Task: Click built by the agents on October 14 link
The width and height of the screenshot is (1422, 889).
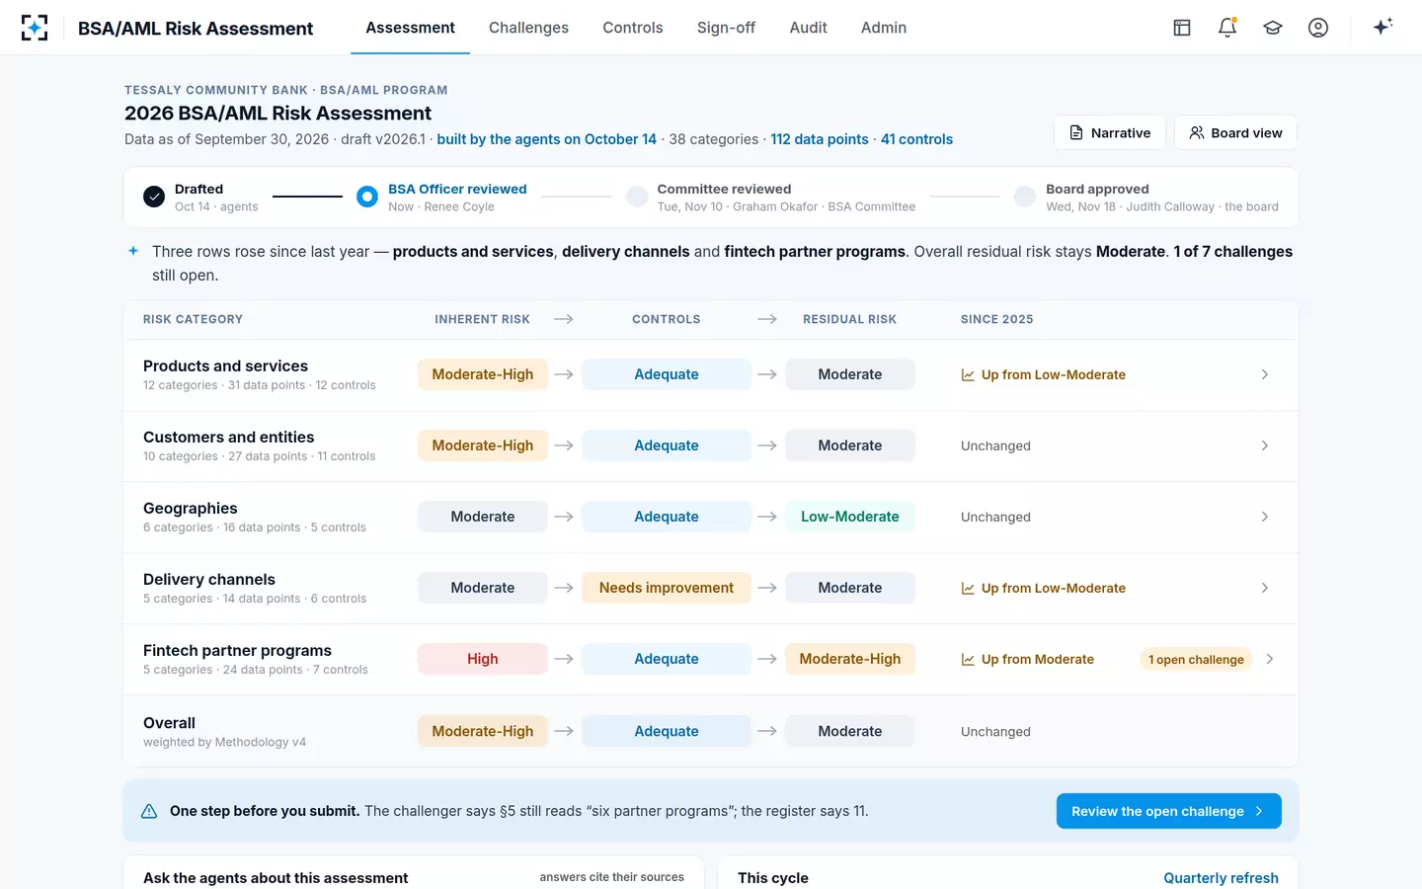Action: 546,139
